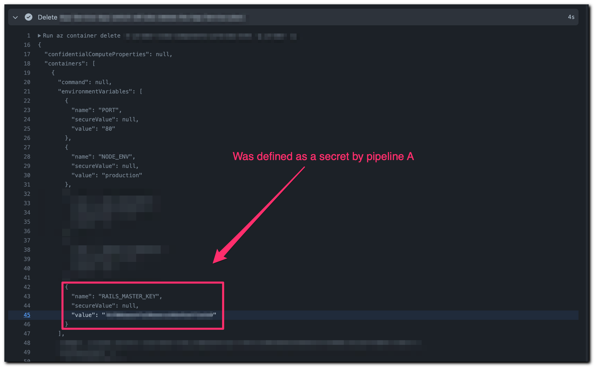Click the Delete step success checkmark icon
596x369 pixels.
tap(29, 17)
